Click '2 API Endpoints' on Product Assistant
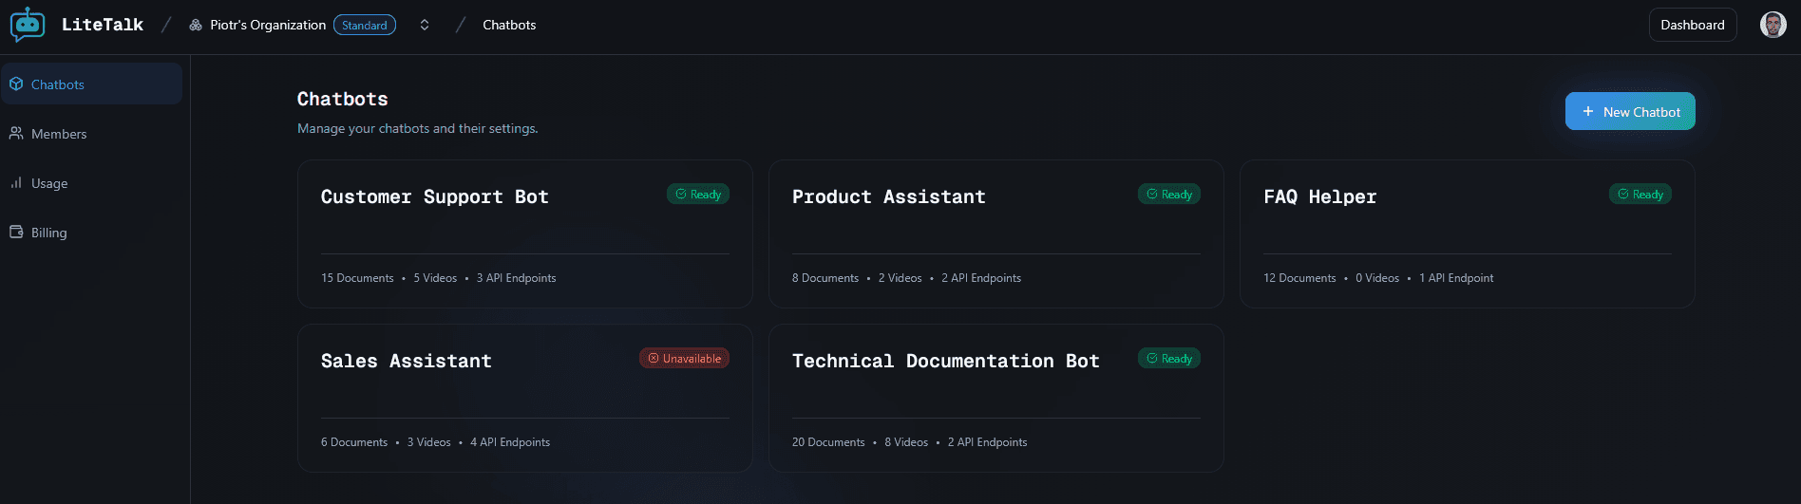This screenshot has width=1801, height=504. [981, 278]
